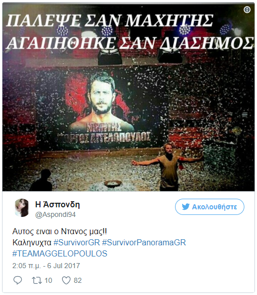This screenshot has height=295, width=257.
Task: Click the word Καληνυχτα in the tweet
Action: [32, 242]
